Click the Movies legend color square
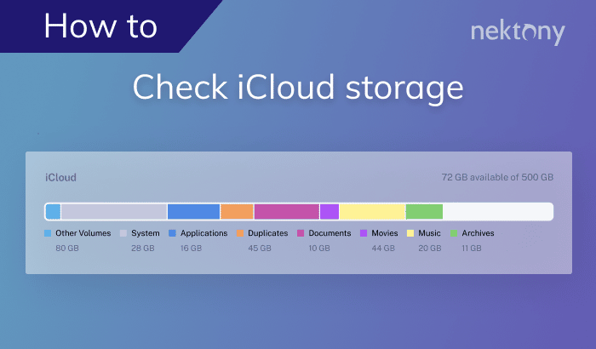 pos(364,233)
